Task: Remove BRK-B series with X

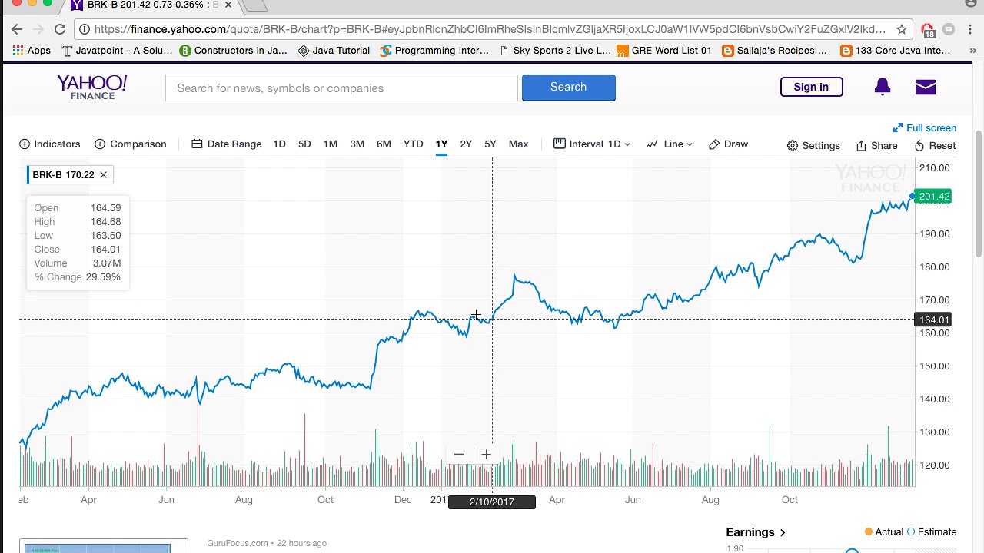Action: tap(103, 175)
